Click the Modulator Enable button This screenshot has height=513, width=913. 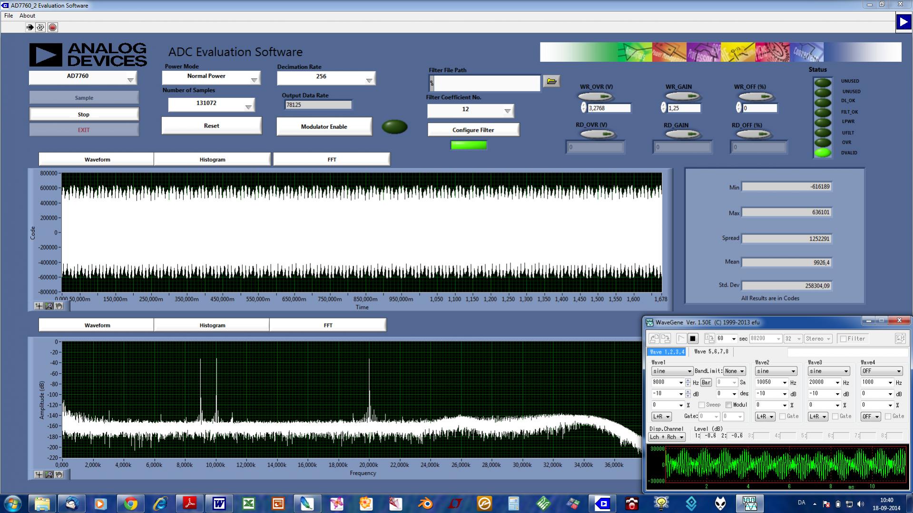point(324,127)
